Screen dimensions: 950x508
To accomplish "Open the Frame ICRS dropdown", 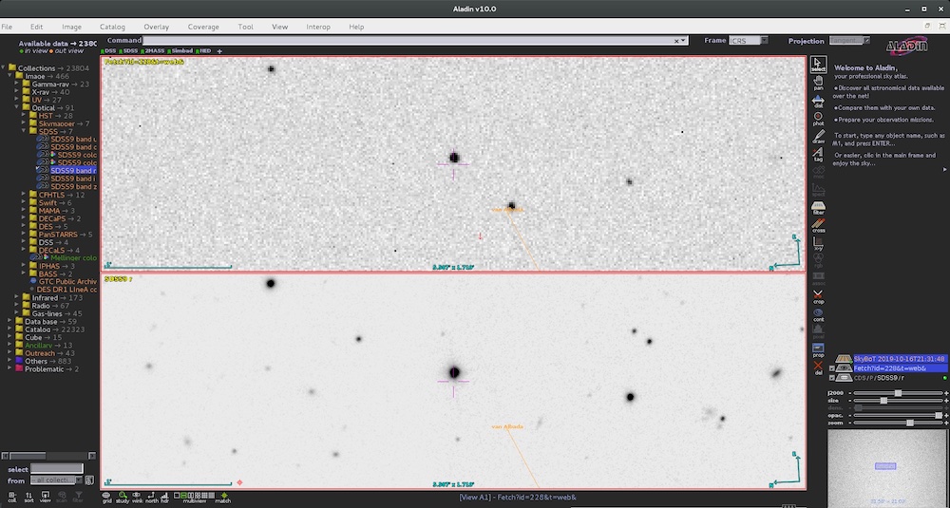I will click(749, 41).
